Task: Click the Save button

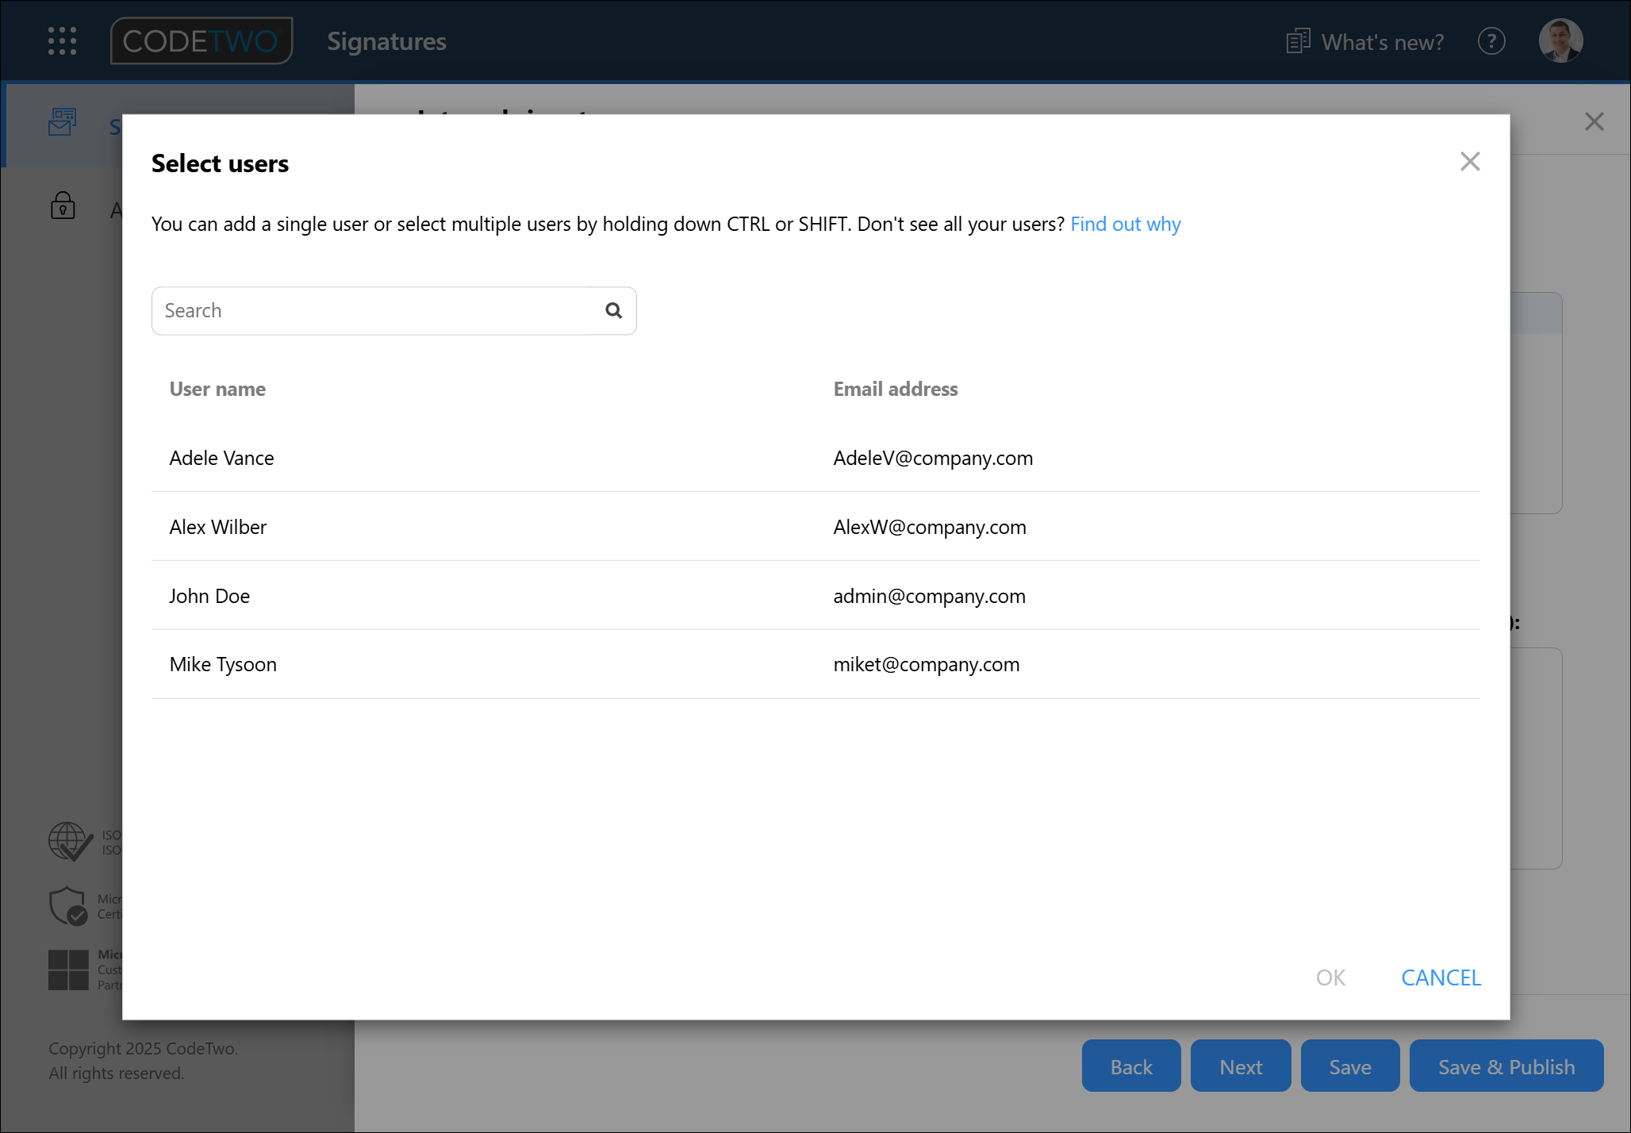Action: click(1350, 1066)
